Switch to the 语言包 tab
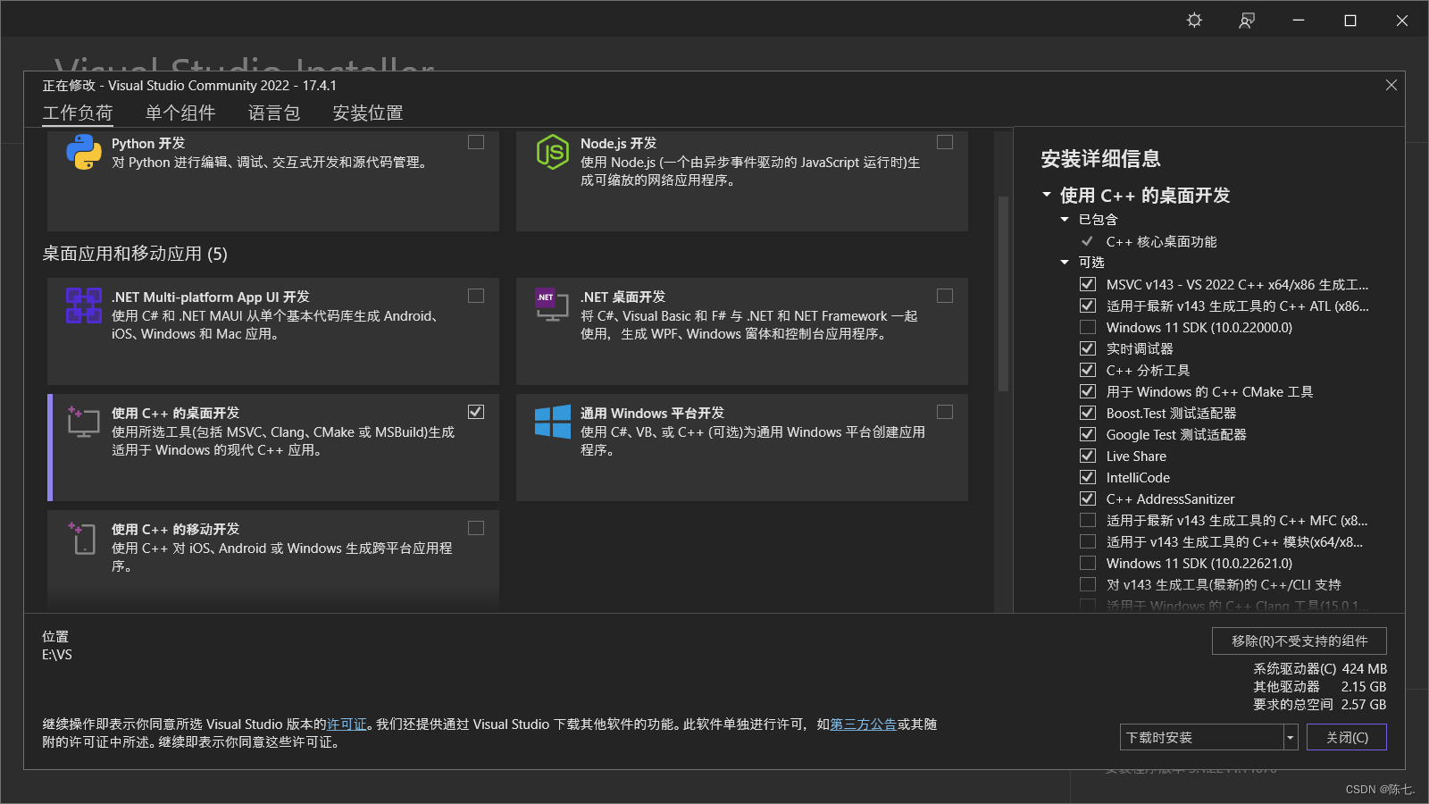1429x804 pixels. tap(274, 113)
